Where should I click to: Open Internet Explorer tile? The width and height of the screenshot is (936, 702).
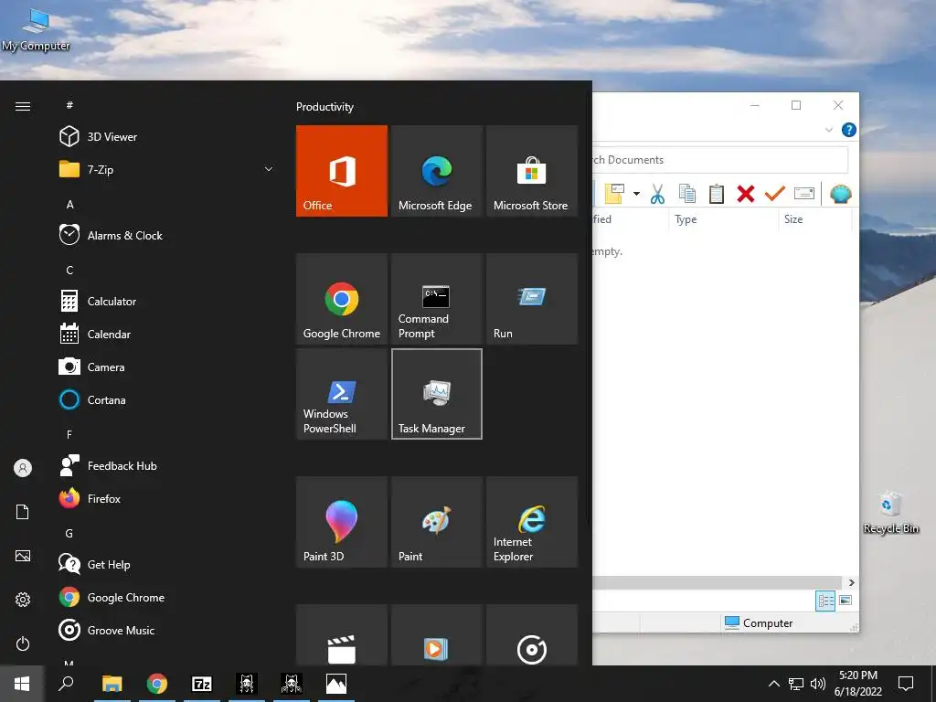(532, 522)
